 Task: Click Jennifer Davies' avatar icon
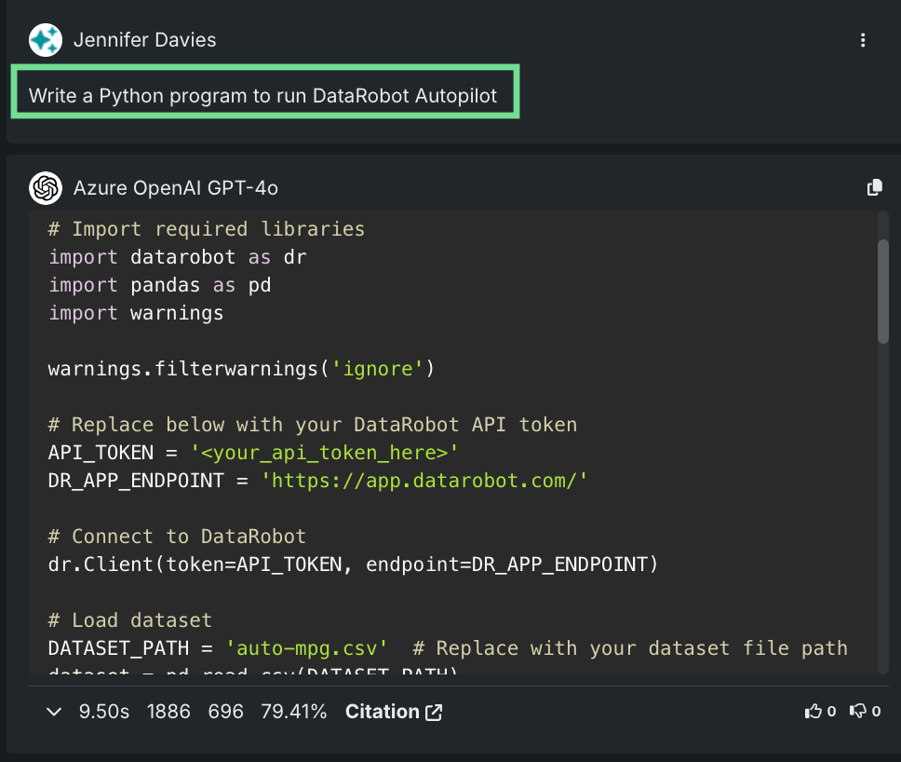coord(45,40)
